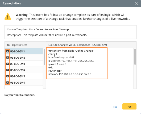Click the CLI icon beside US-BOS-SW3
This screenshot has width=141, height=114.
tap(7, 64)
